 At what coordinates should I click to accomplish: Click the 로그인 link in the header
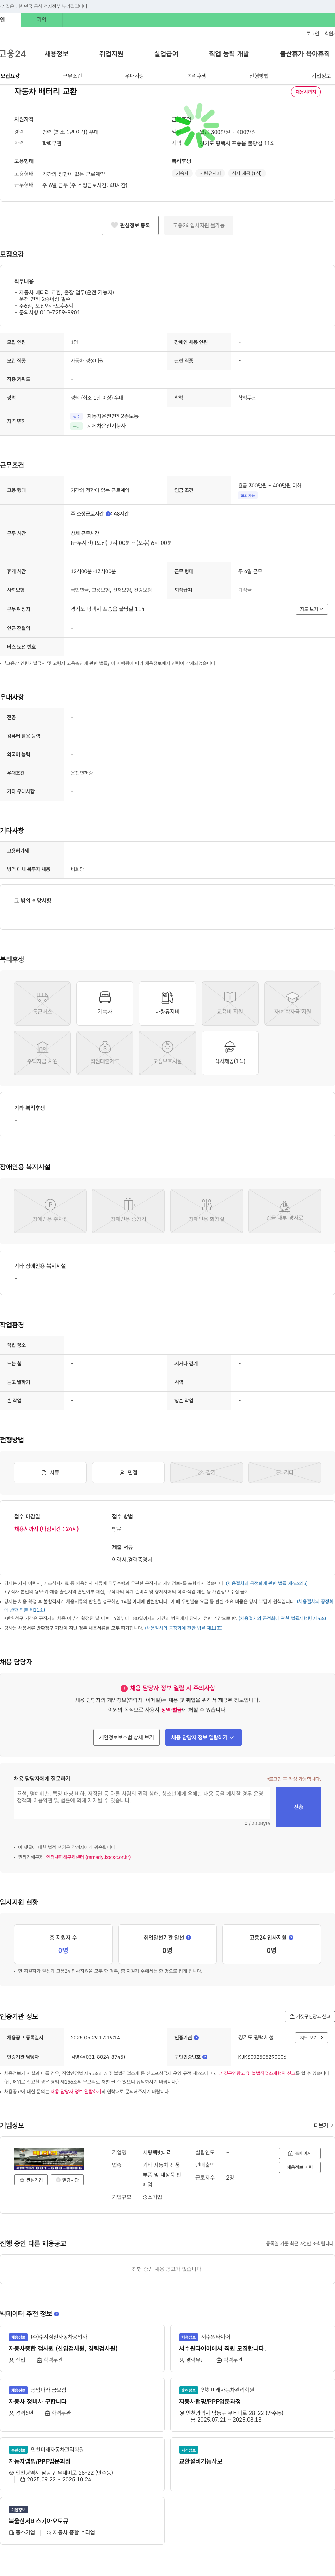312,34
